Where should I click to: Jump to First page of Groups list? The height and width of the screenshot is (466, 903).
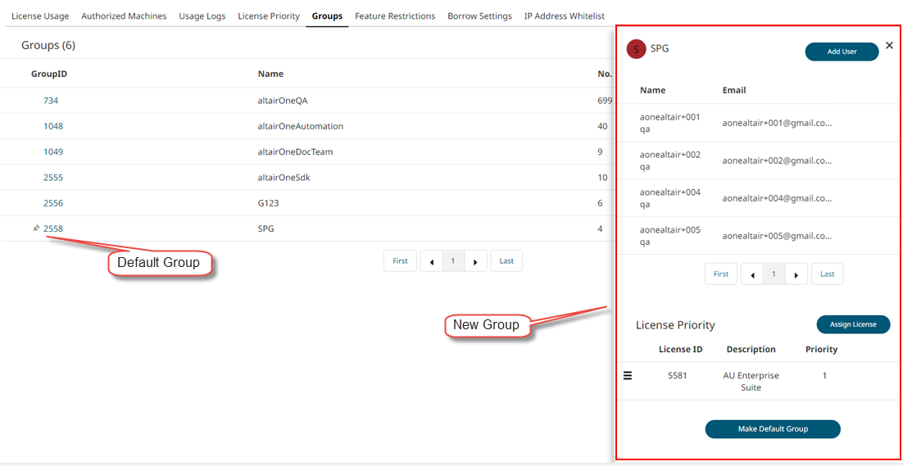pos(400,261)
